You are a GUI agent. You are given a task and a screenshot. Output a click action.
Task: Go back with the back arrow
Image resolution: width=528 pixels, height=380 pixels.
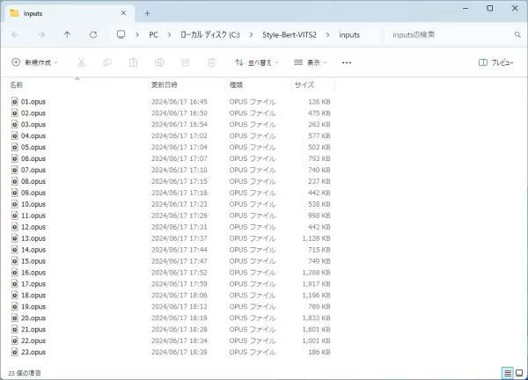(15, 34)
